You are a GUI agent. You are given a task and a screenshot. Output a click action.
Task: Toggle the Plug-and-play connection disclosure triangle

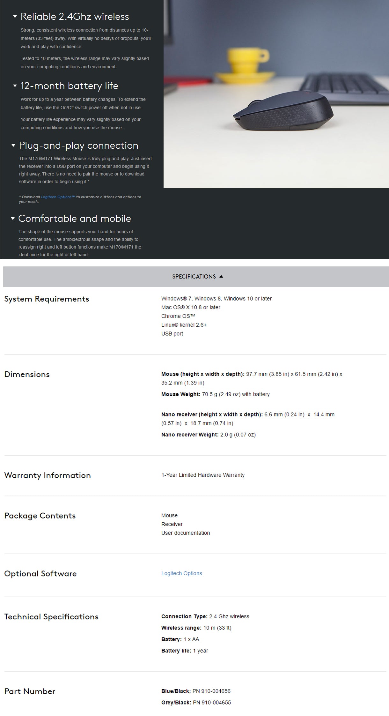13,145
